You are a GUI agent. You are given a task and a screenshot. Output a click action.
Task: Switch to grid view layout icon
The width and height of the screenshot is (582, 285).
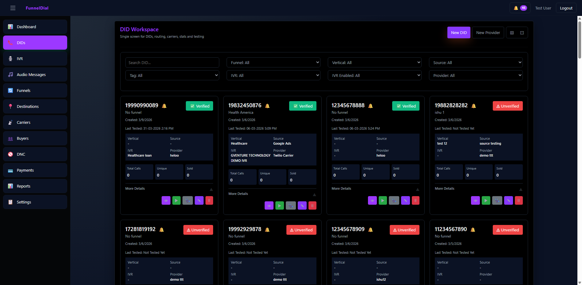point(512,33)
